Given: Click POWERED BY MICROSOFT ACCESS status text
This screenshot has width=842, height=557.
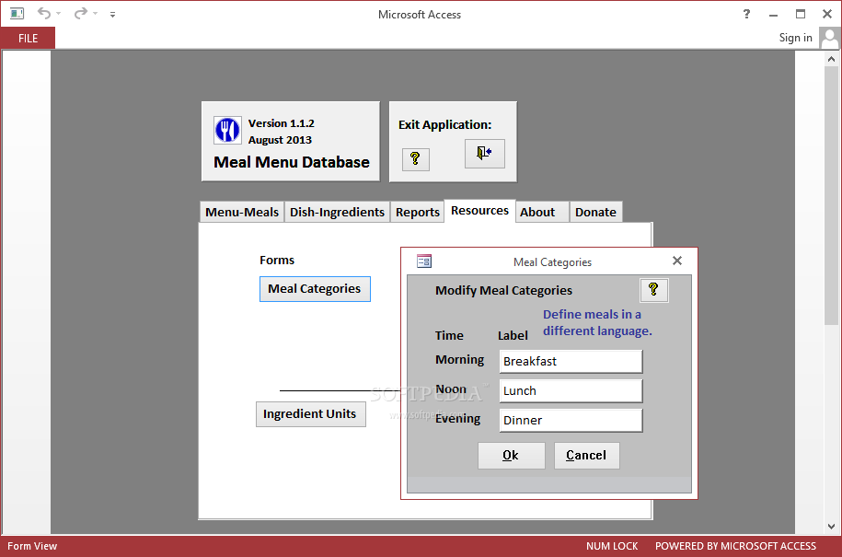Looking at the screenshot, I should coord(735,546).
